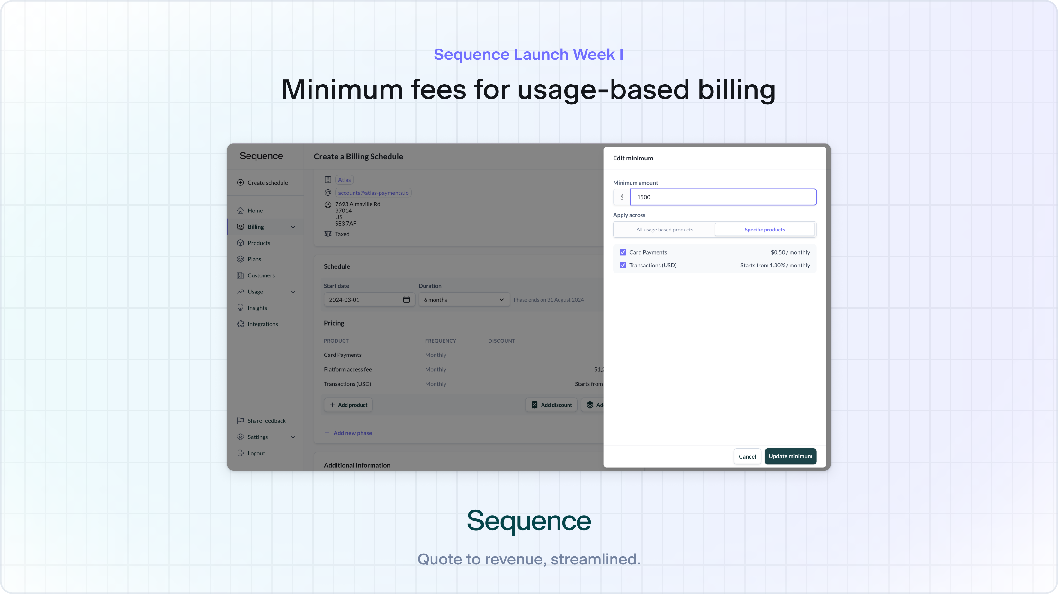Open the Insights sidebar icon
Screen dimensions: 1058x594
click(x=240, y=308)
